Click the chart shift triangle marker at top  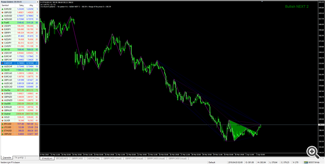[262, 1]
